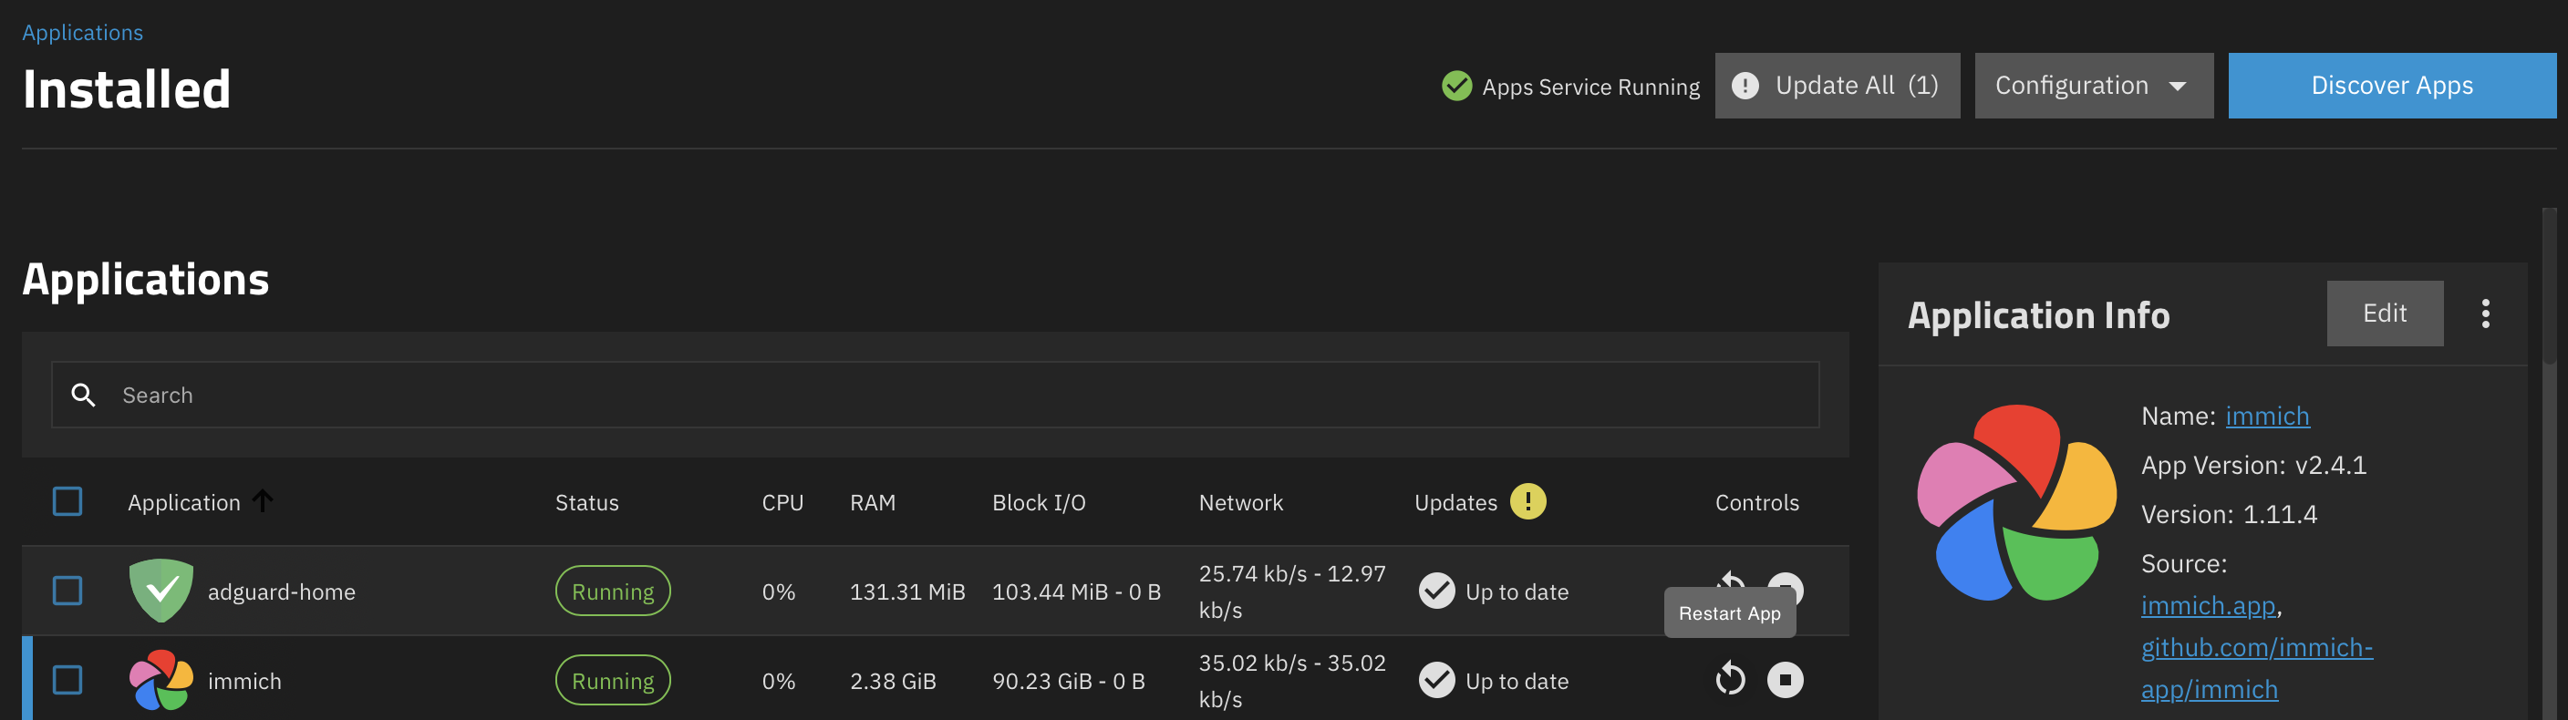
Task: Toggle the select-all applications checkbox
Action: (x=67, y=502)
